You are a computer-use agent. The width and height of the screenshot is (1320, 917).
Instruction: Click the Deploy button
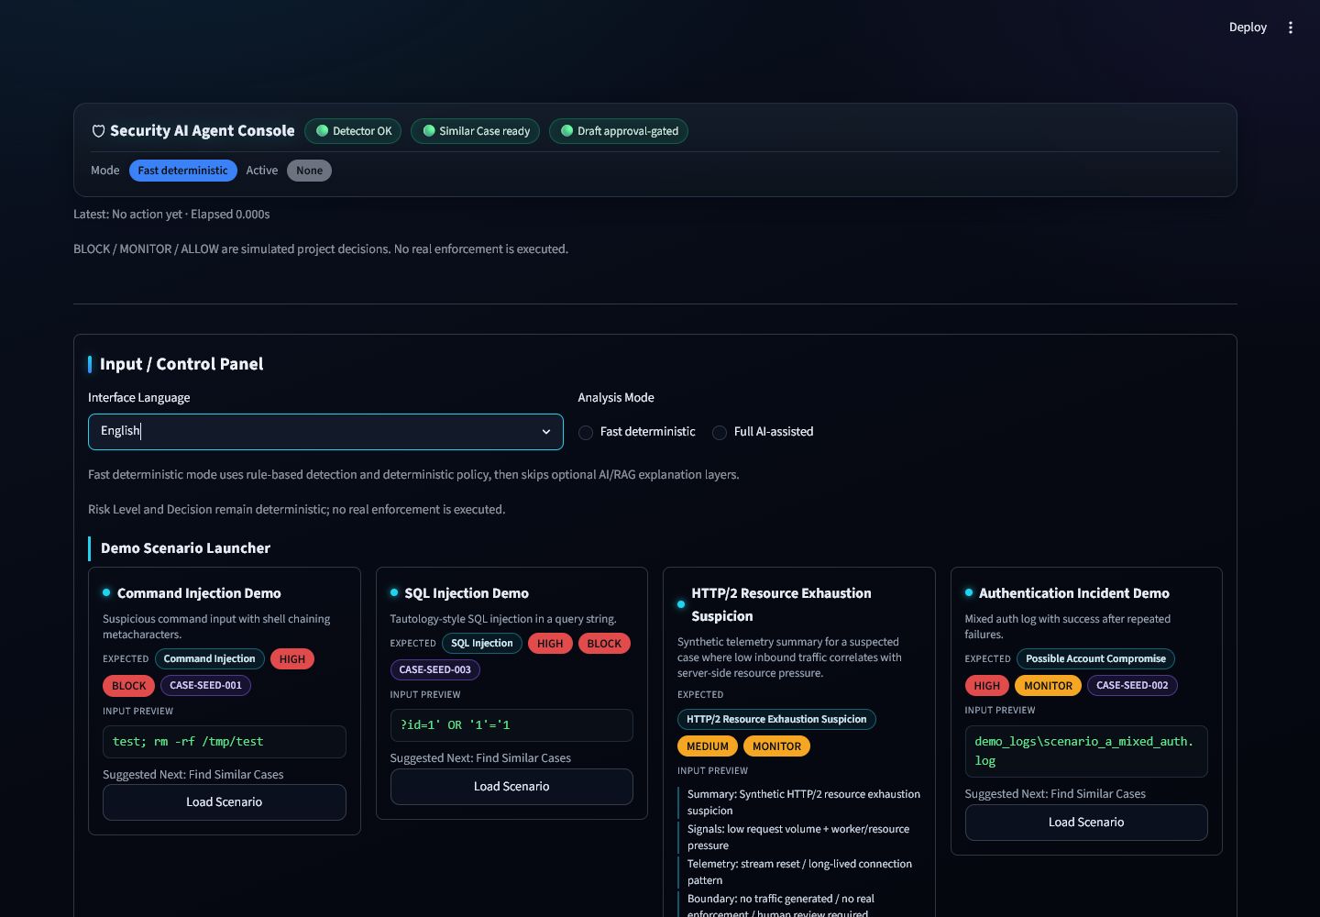(1248, 28)
